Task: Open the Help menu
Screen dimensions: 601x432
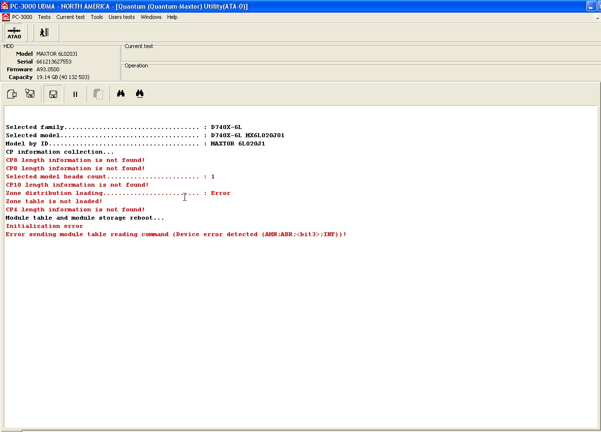Action: [172, 17]
